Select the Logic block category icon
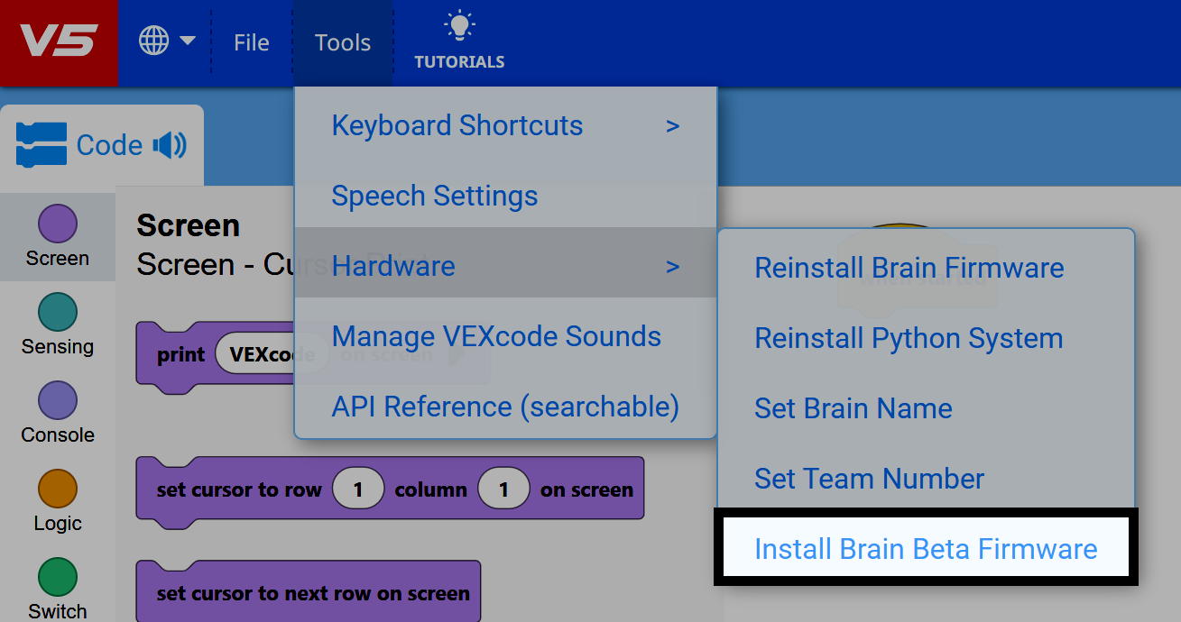Viewport: 1181px width, 622px height. (x=58, y=486)
